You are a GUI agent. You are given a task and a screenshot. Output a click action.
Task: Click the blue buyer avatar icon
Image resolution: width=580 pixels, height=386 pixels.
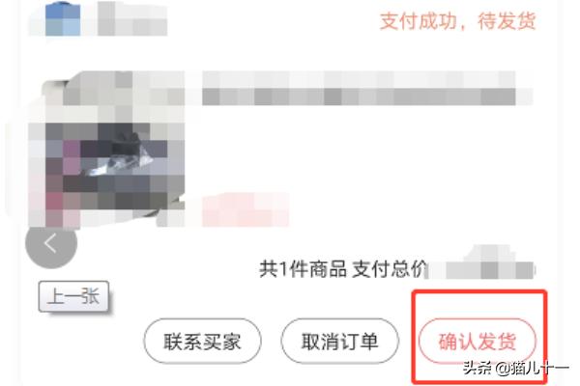63,19
